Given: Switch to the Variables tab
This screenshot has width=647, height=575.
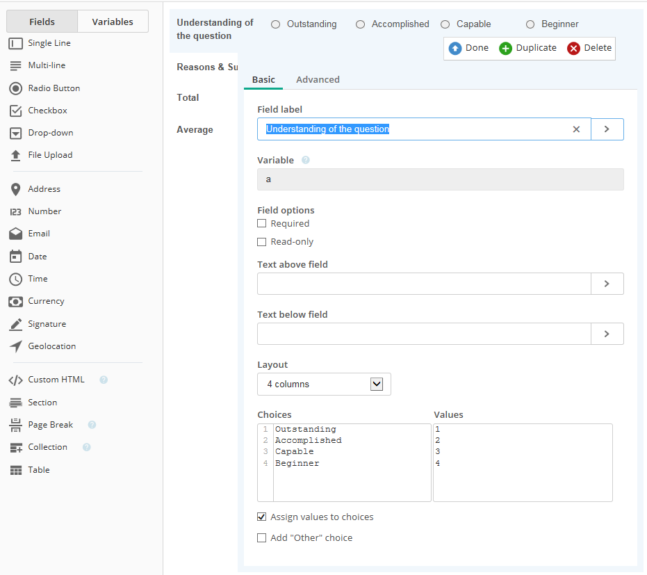Looking at the screenshot, I should point(113,22).
